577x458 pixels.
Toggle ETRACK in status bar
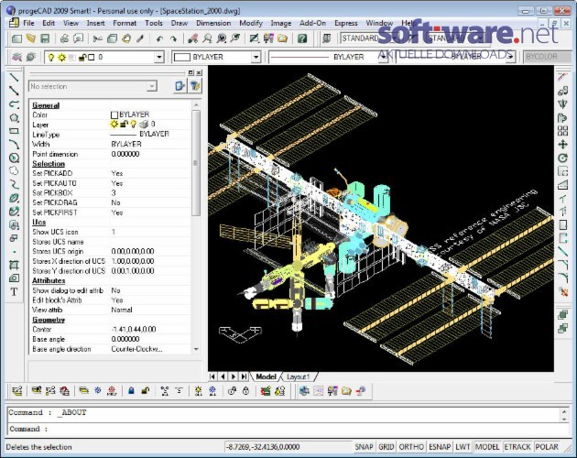(517, 447)
